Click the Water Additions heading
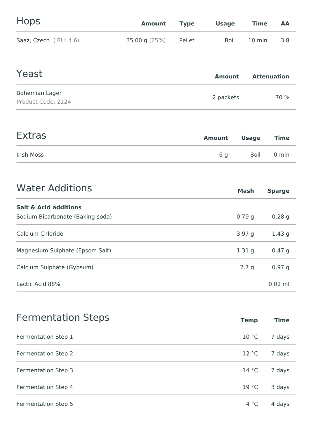Viewport: 312px width, 442px height. click(54, 188)
